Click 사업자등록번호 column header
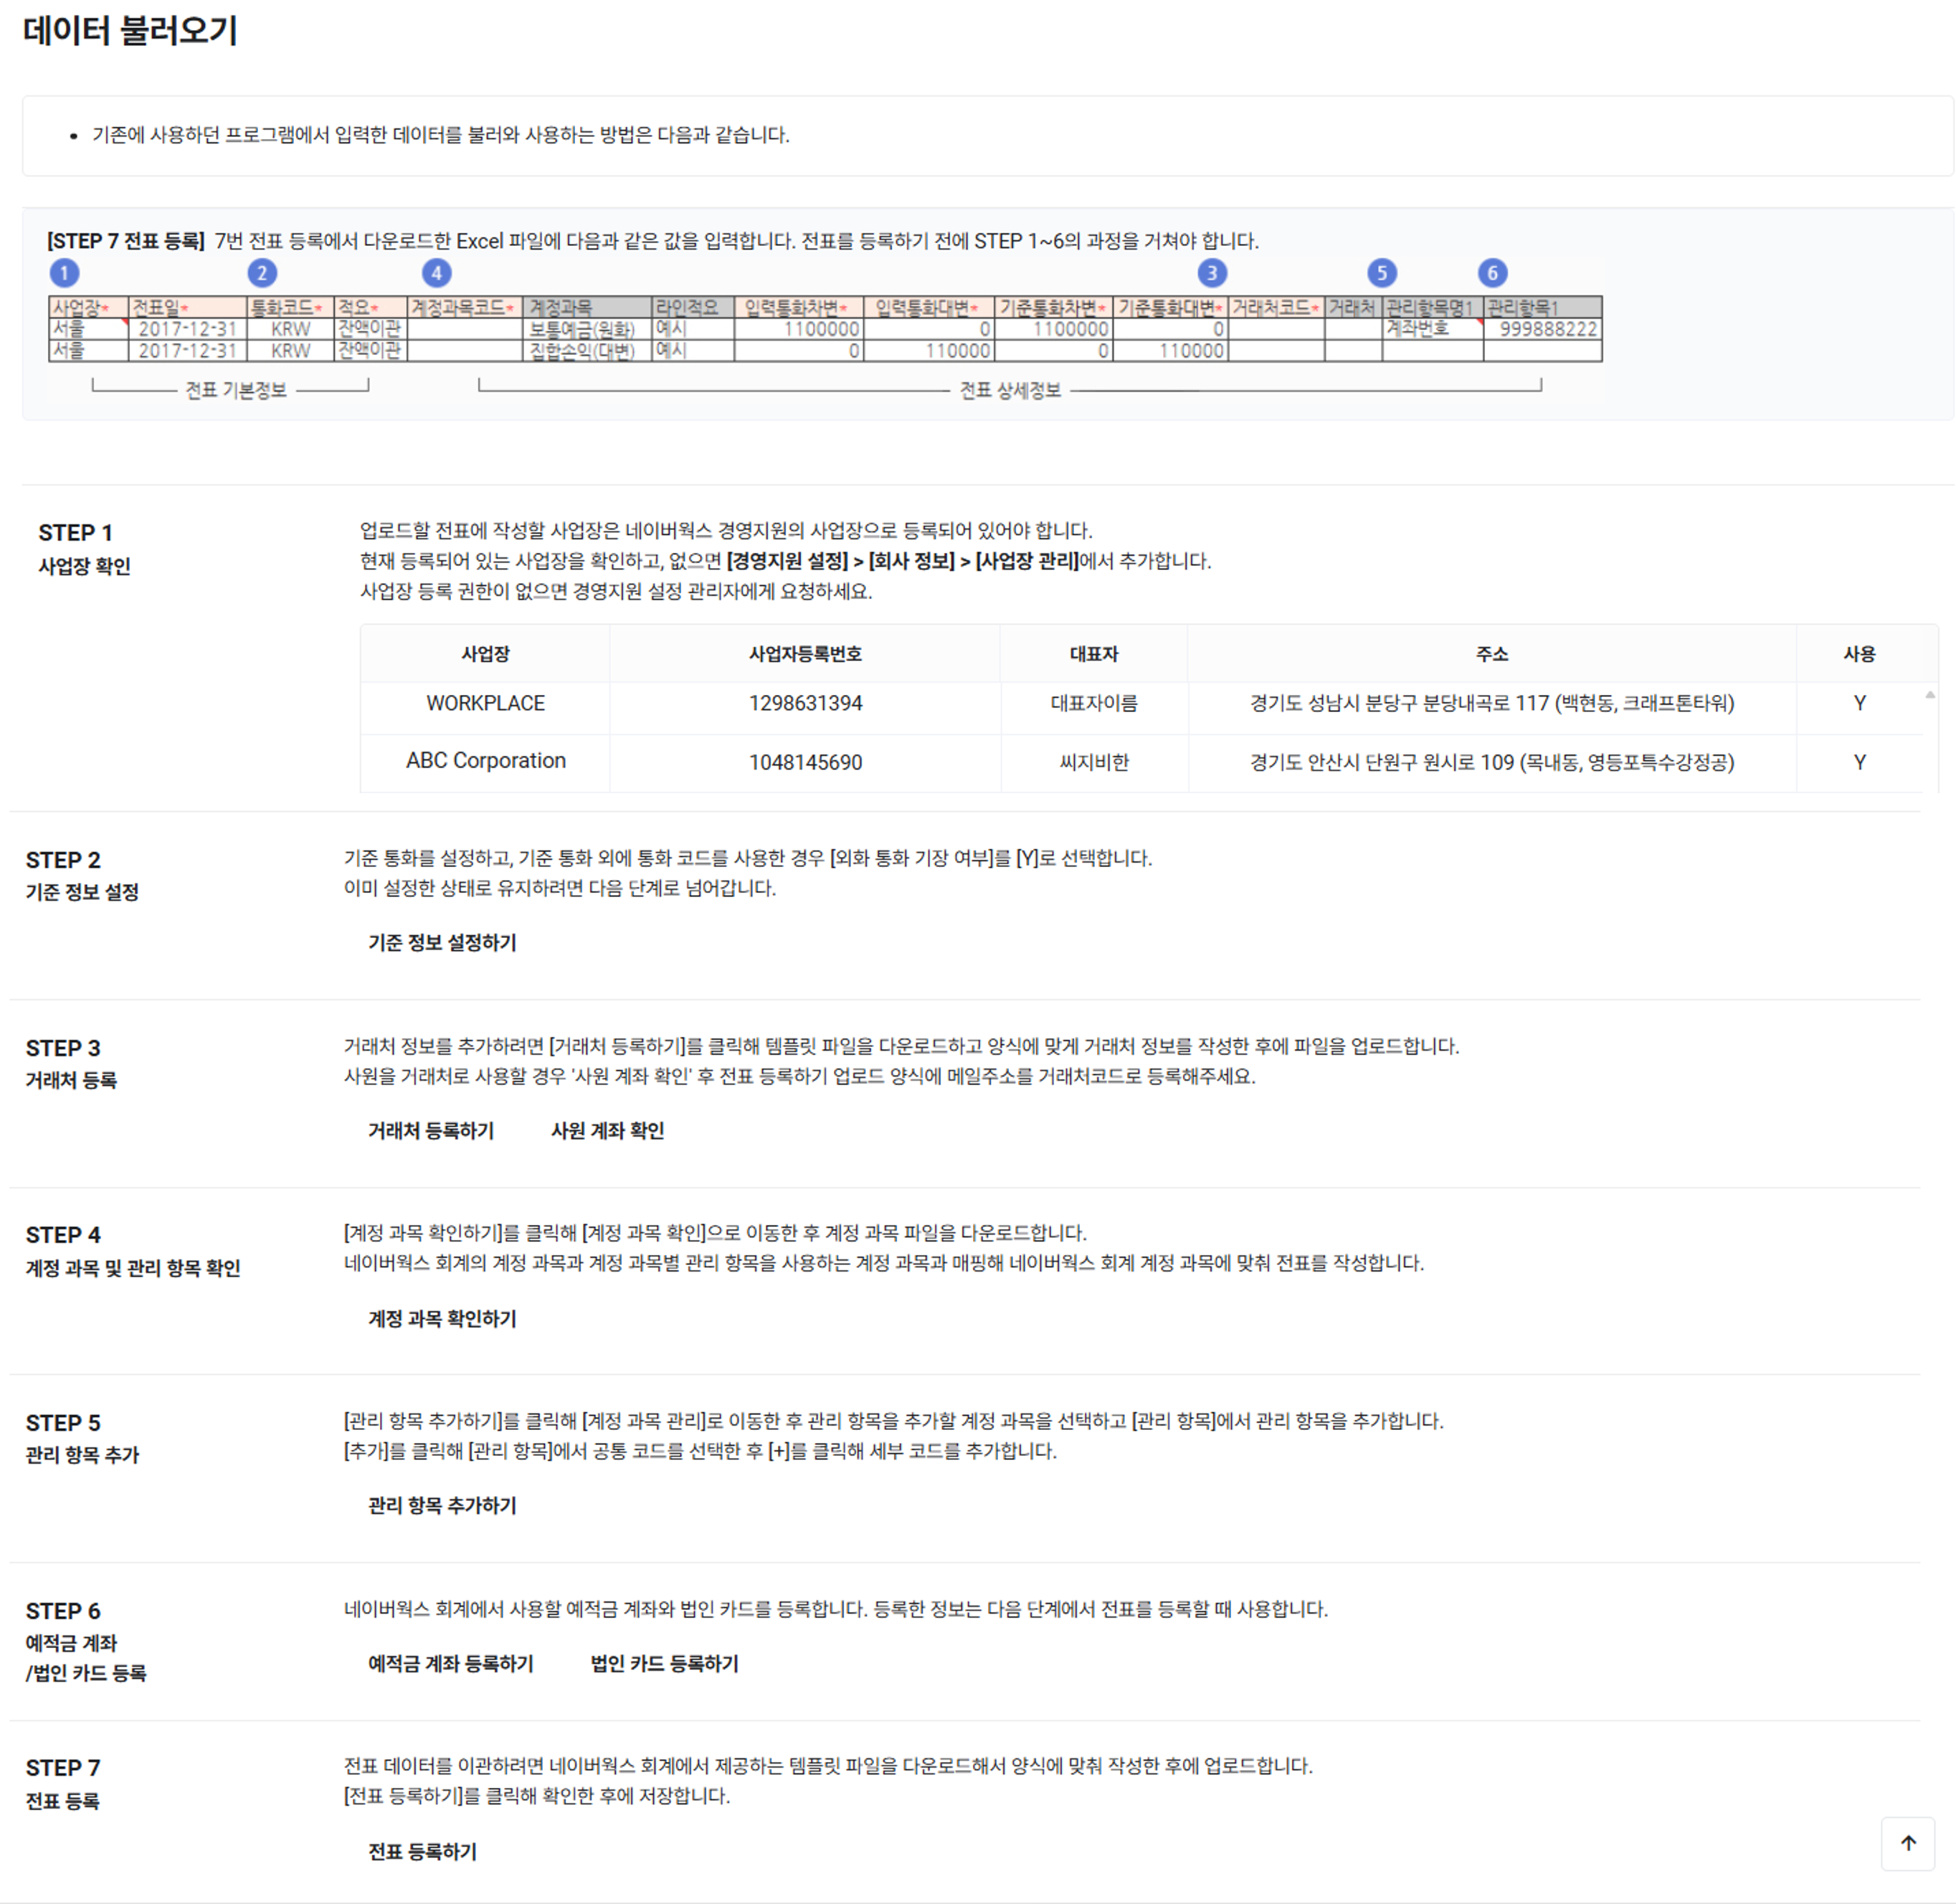 coord(805,653)
